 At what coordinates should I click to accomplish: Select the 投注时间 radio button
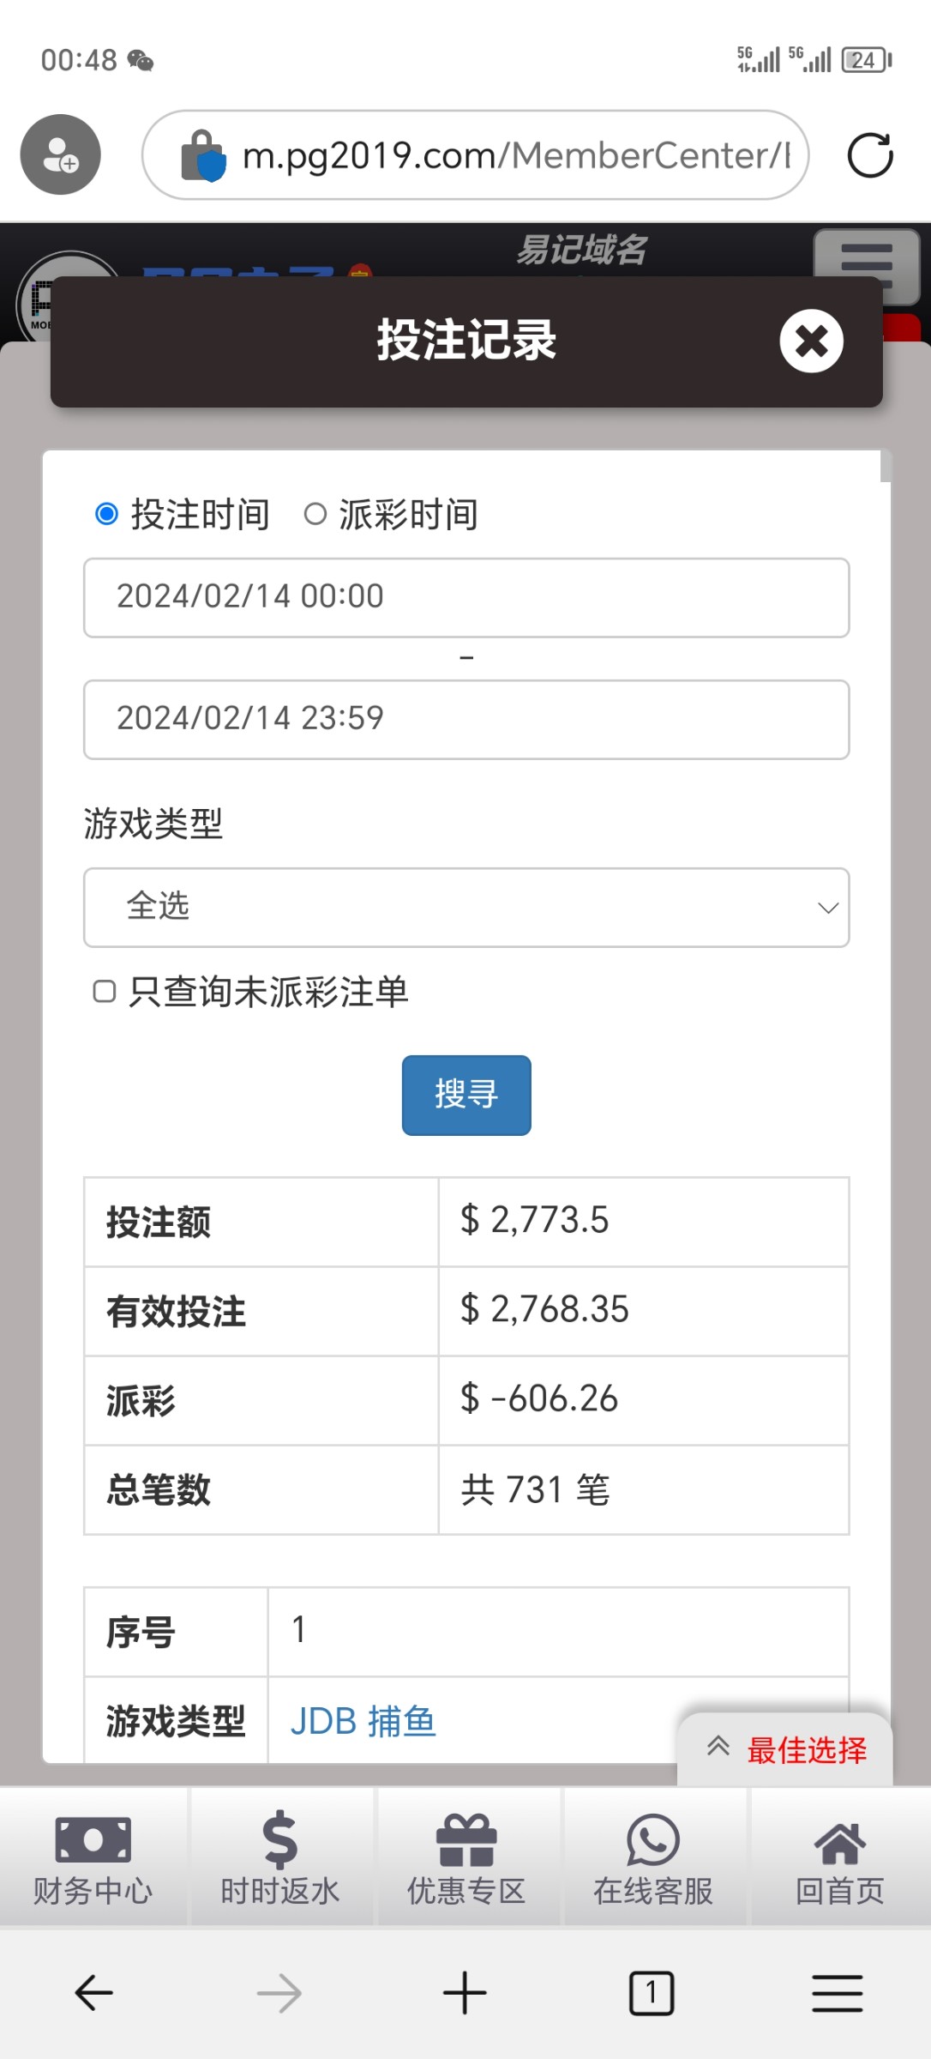[107, 514]
